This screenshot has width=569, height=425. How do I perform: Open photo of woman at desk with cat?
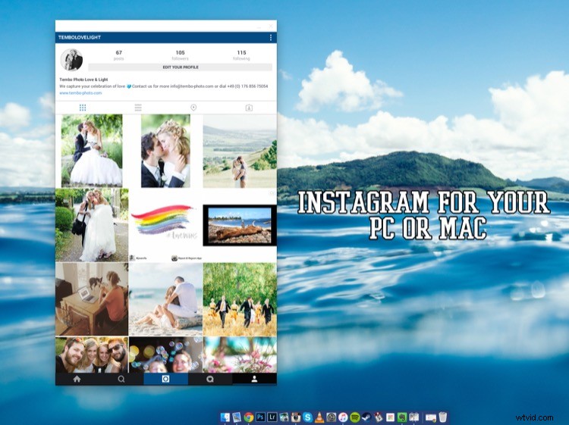click(x=92, y=299)
